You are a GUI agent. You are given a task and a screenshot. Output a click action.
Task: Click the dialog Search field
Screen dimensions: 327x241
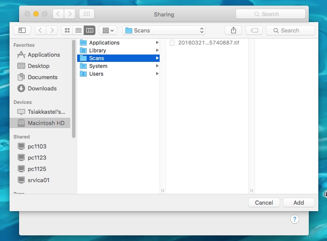[291, 30]
